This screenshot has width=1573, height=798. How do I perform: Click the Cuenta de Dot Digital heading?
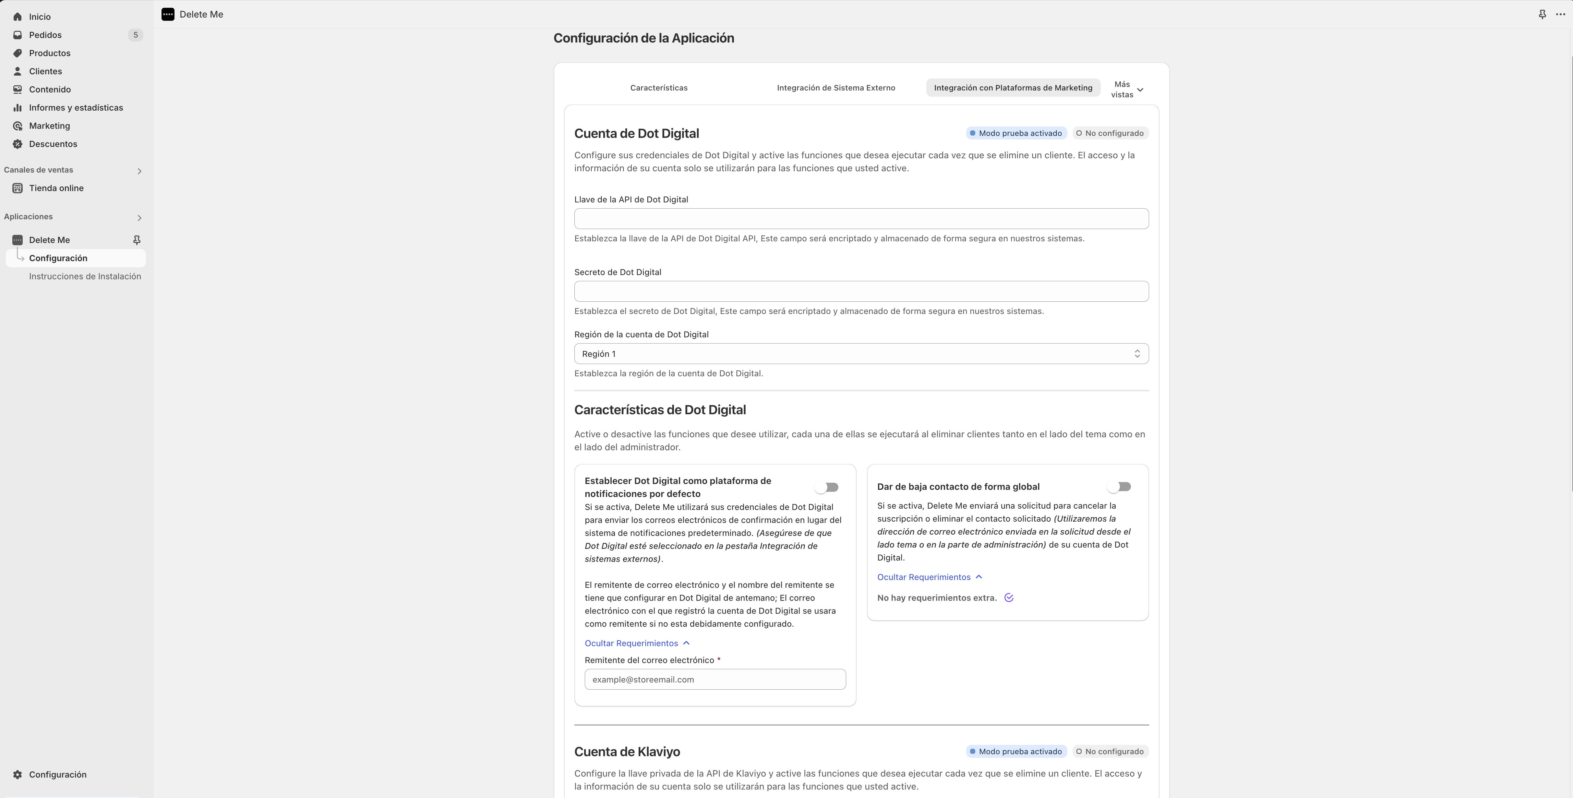pyautogui.click(x=636, y=133)
